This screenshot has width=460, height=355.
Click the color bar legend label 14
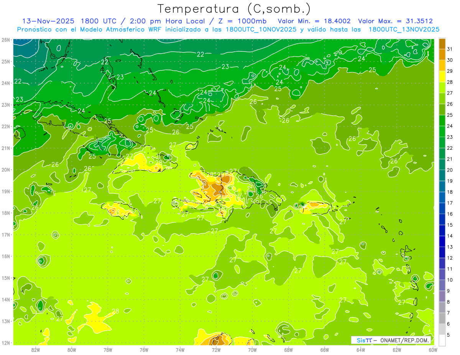pyautogui.click(x=450, y=236)
